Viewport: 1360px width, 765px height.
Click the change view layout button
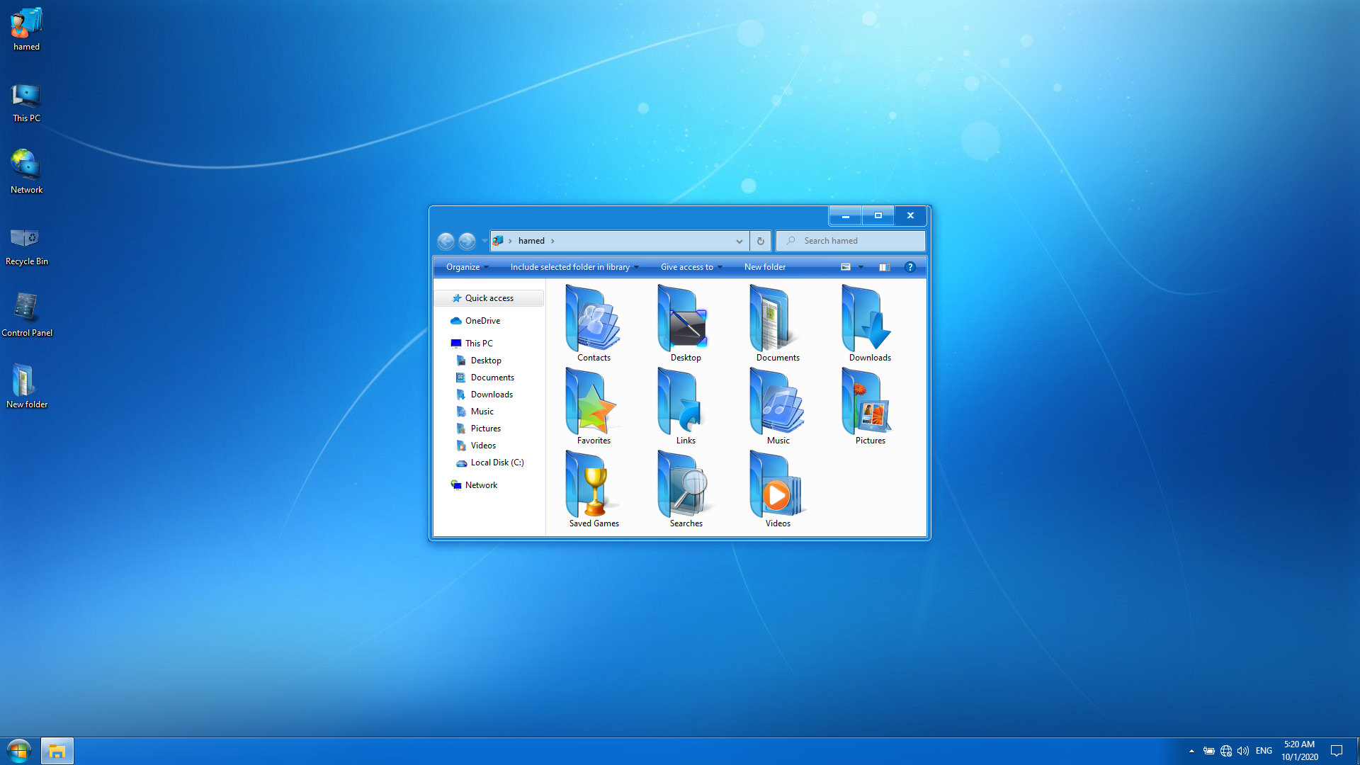pos(846,267)
